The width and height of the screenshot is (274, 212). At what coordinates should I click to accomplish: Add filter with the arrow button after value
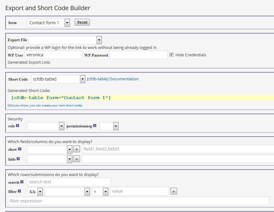point(174,191)
